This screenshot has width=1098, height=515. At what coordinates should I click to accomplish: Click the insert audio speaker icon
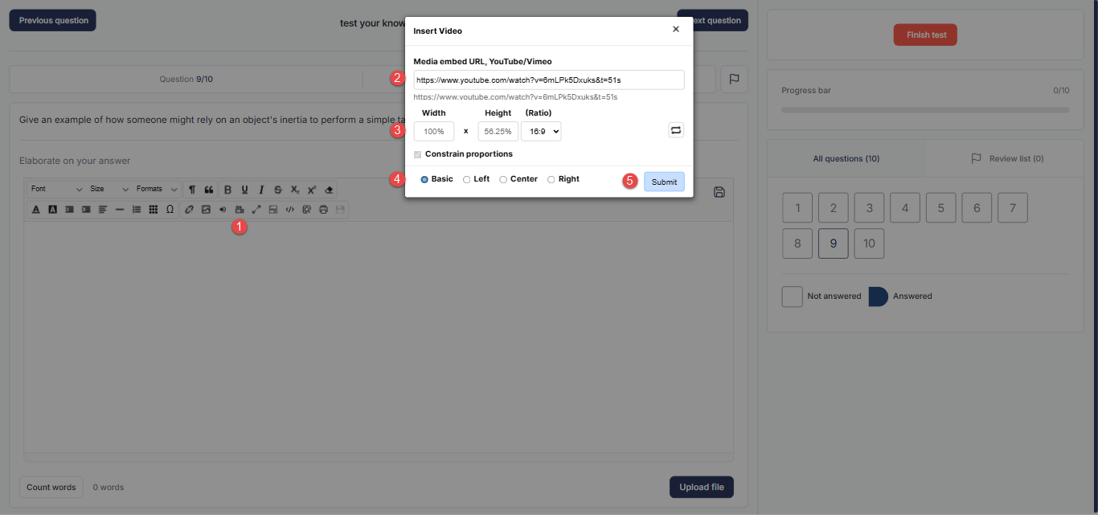pos(223,210)
